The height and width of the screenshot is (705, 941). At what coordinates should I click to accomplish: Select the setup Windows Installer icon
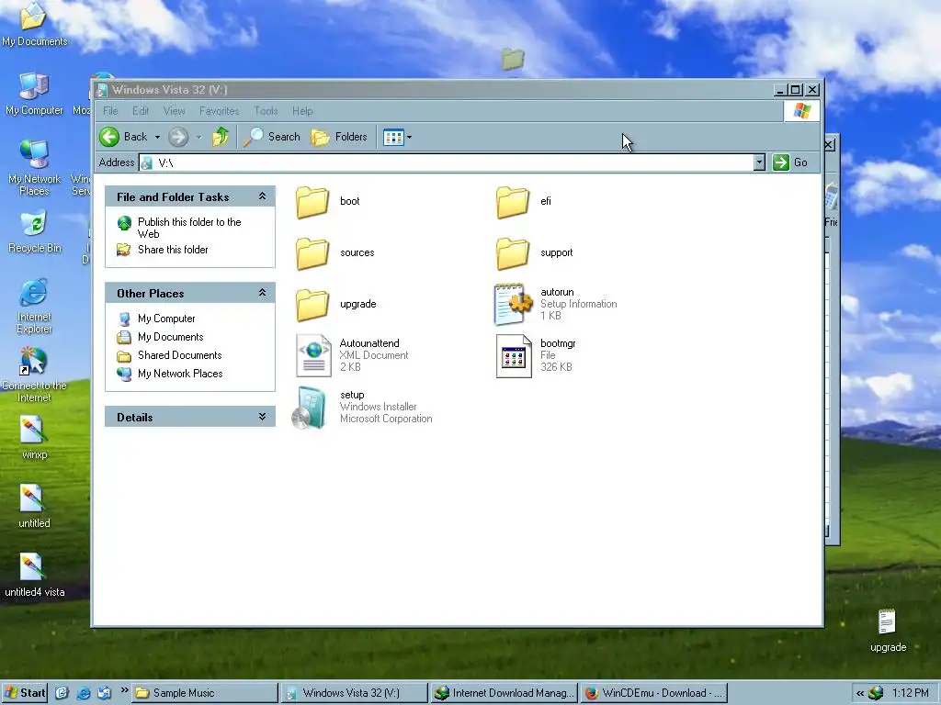pos(310,408)
